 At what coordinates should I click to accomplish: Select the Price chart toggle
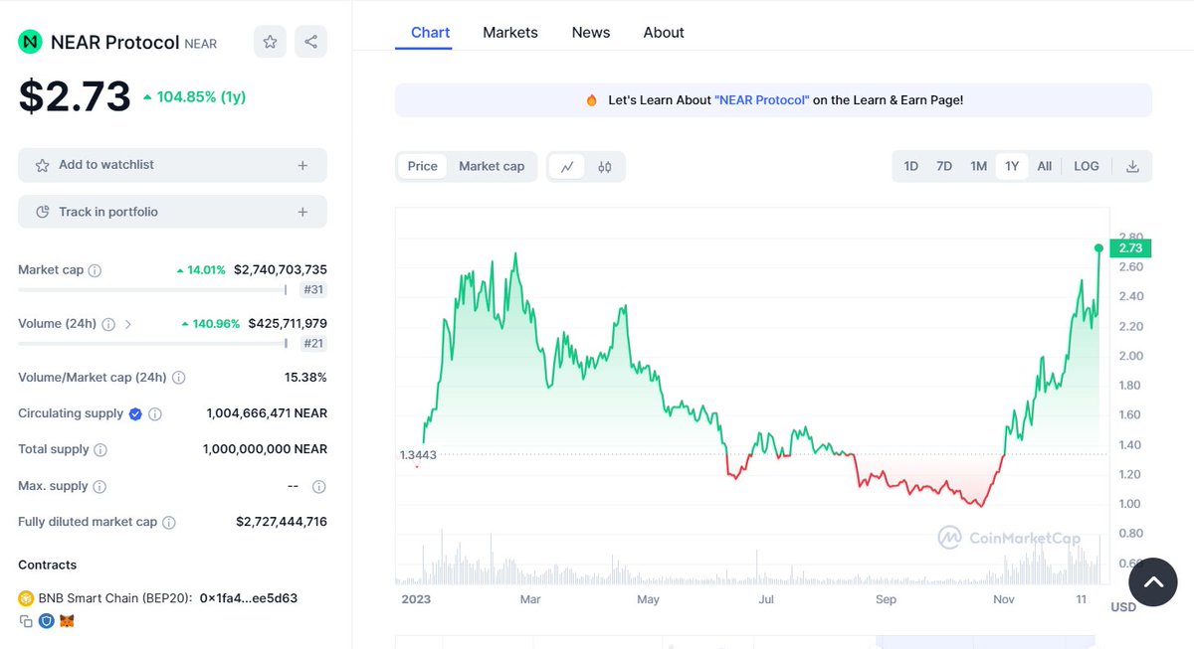[423, 166]
